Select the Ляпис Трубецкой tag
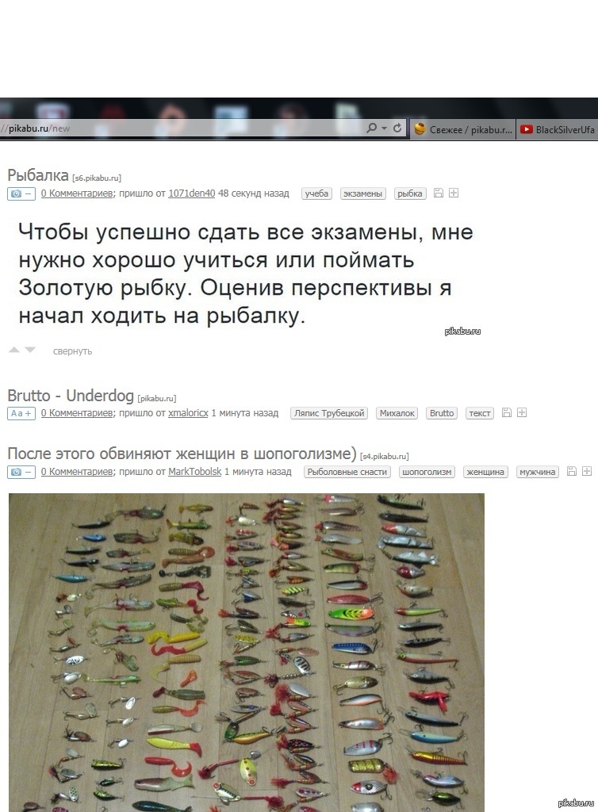 pos(329,413)
